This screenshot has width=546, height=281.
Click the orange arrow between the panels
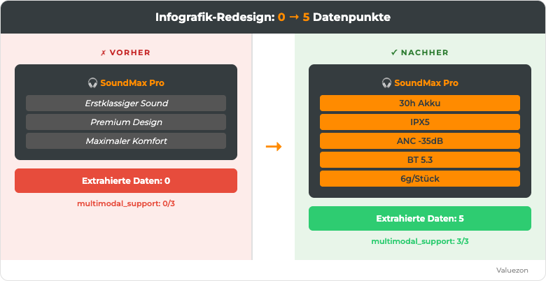pyautogui.click(x=273, y=147)
